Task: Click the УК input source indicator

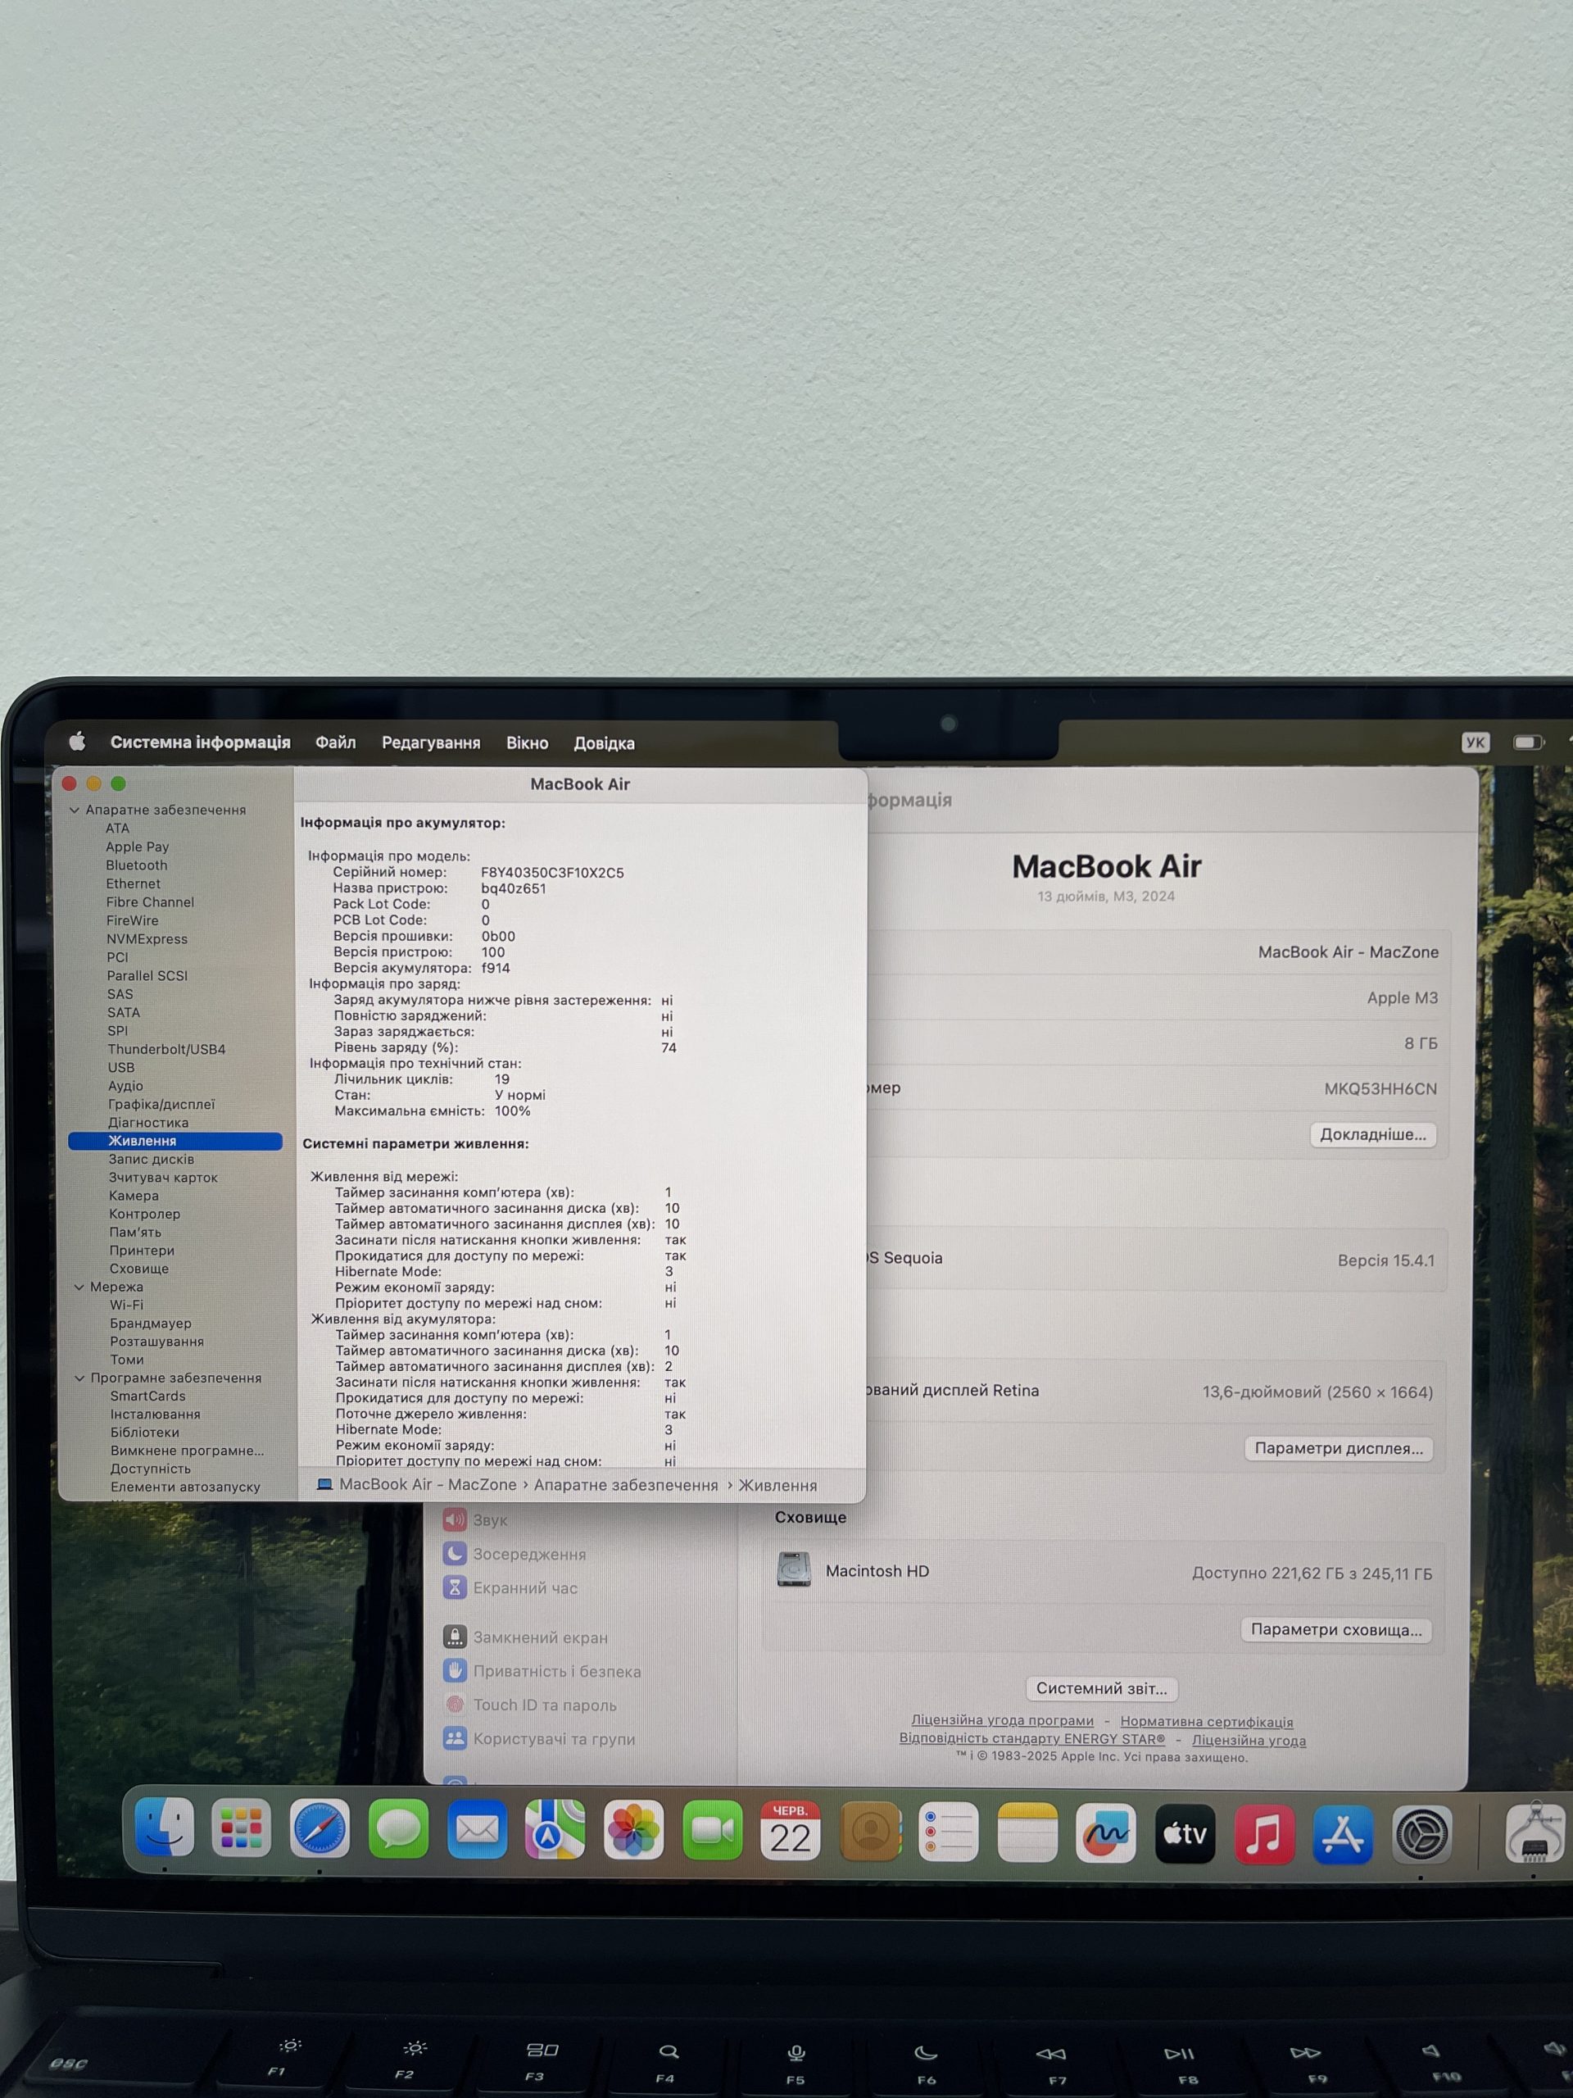Action: pos(1476,742)
